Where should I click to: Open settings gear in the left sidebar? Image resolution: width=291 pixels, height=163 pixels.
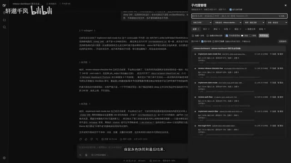coord(4,158)
